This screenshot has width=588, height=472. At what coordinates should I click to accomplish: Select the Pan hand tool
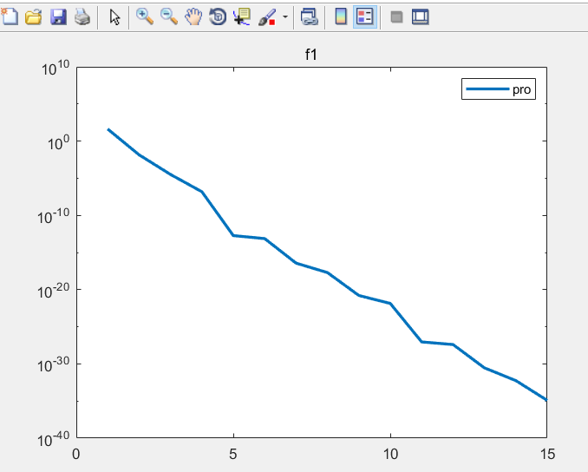pyautogui.click(x=193, y=16)
